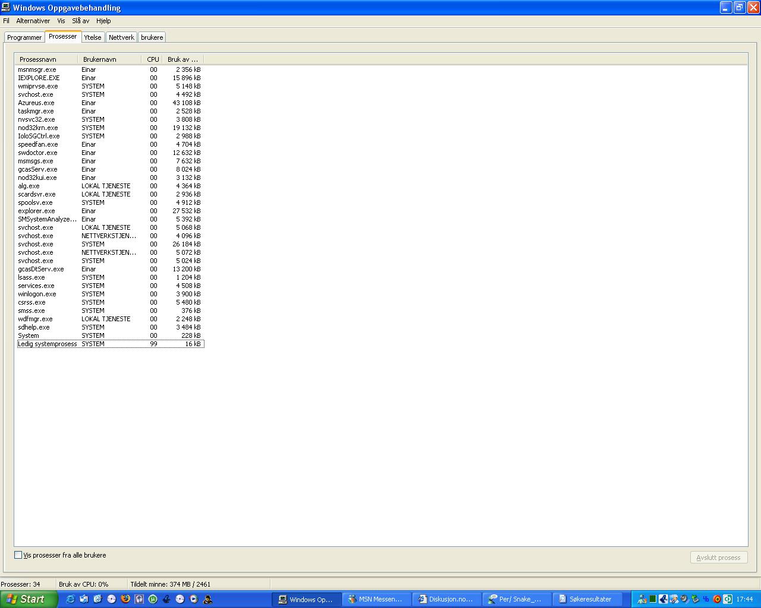Sort by the Prosessnavn column header
This screenshot has height=608, width=761.
coord(46,59)
